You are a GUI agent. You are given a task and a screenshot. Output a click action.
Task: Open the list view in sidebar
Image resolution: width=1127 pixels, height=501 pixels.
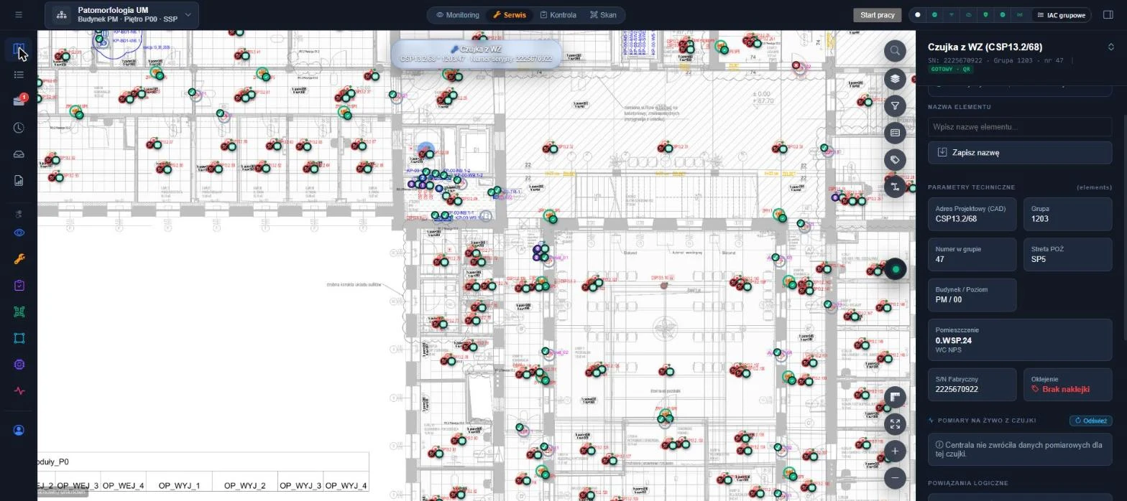pos(19,75)
